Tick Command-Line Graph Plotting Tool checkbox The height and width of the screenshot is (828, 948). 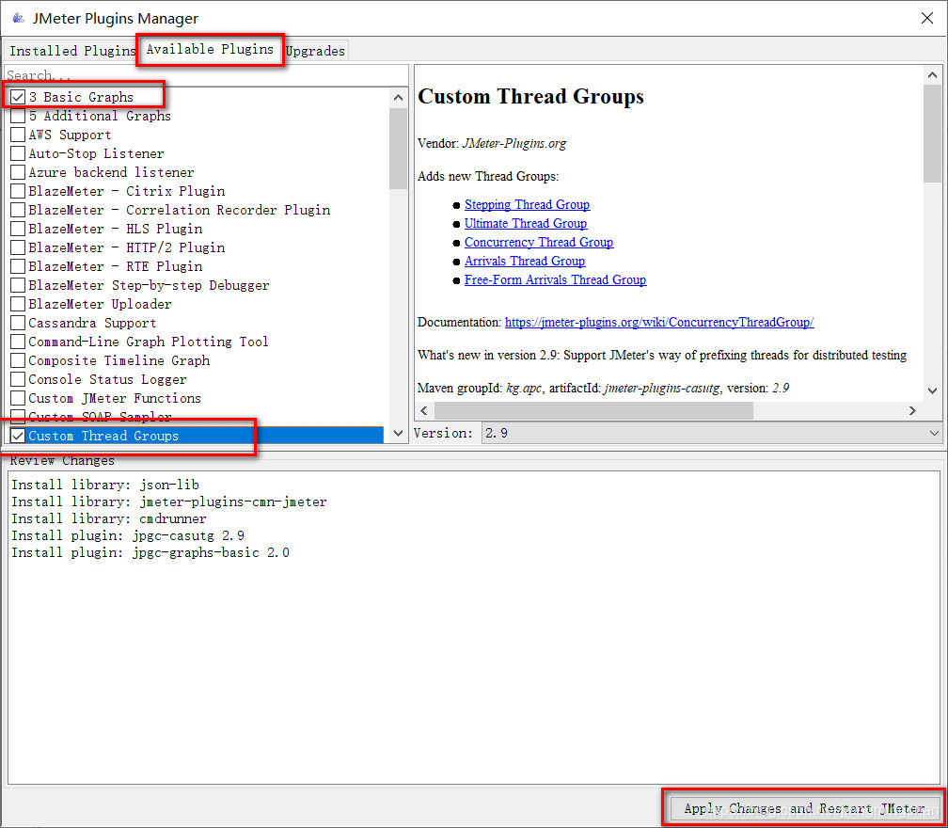point(18,342)
